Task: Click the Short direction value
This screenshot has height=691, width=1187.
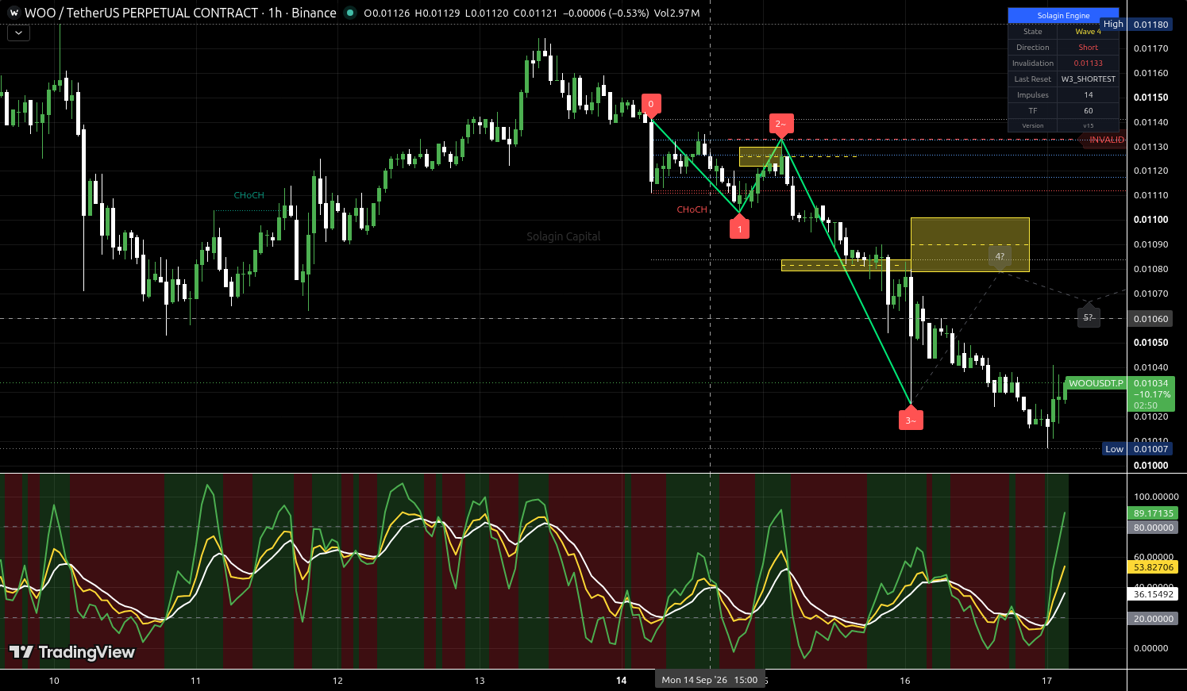Action: tap(1089, 48)
